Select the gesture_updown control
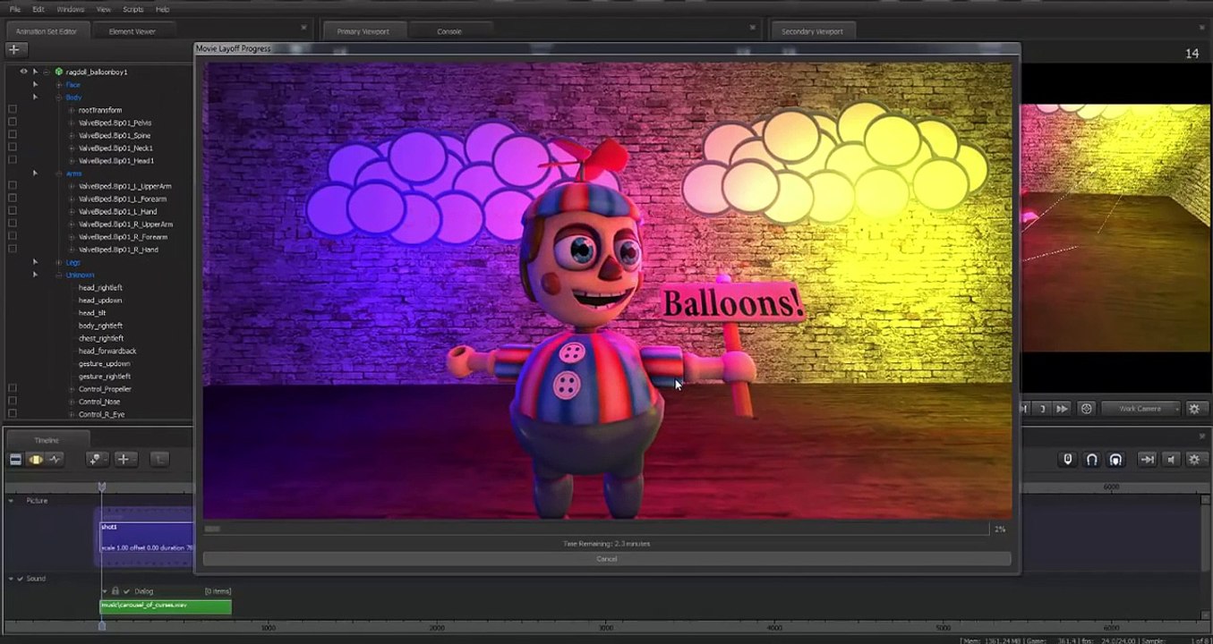1213x644 pixels. [104, 363]
